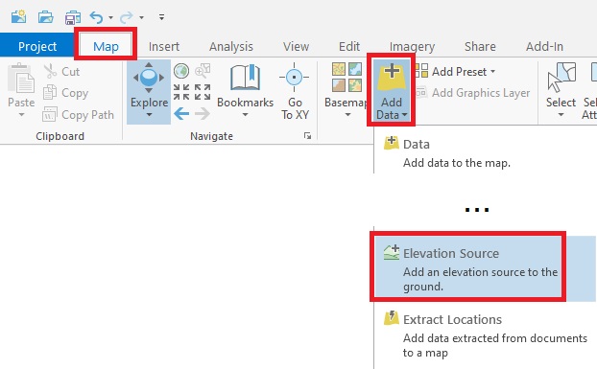Save project with the disk icon
This screenshot has width=597, height=369.
(73, 17)
